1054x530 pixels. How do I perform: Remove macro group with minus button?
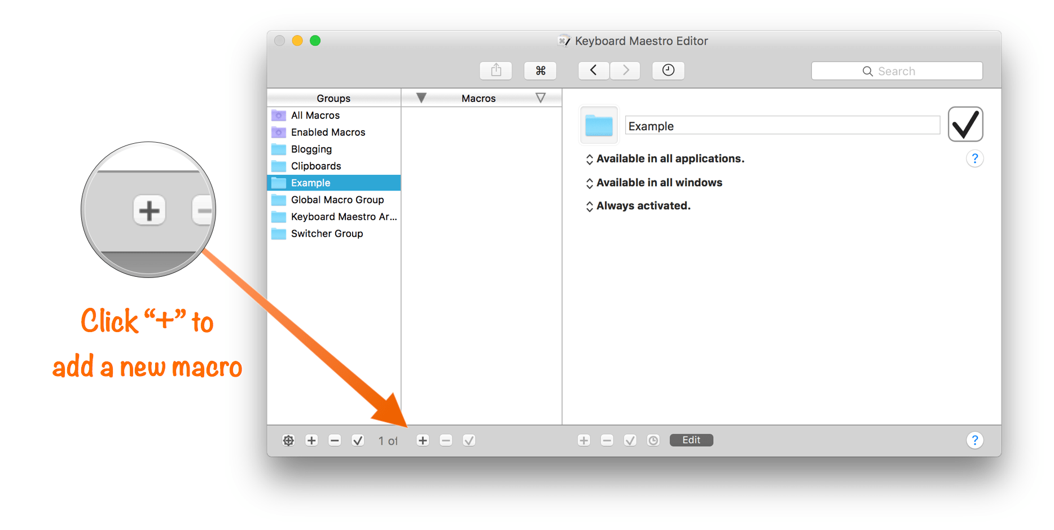(335, 440)
